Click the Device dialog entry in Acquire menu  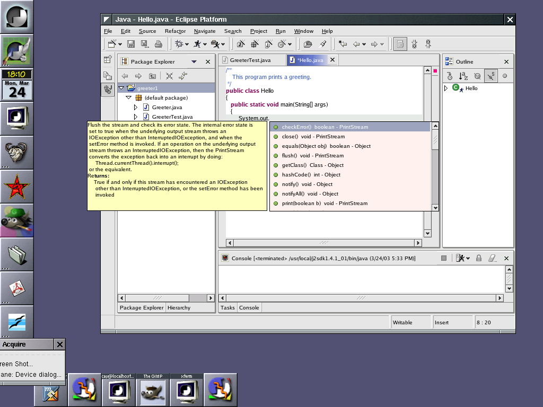31,375
